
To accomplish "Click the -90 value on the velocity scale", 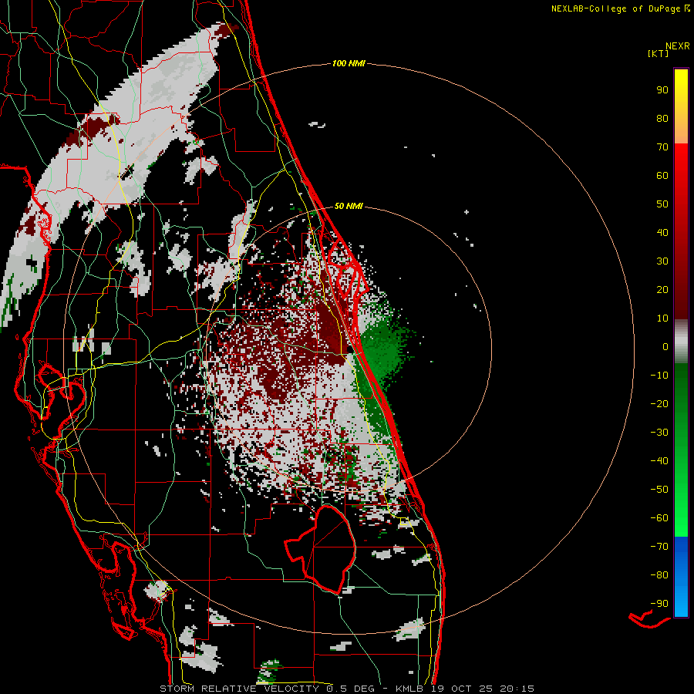I will click(x=659, y=604).
